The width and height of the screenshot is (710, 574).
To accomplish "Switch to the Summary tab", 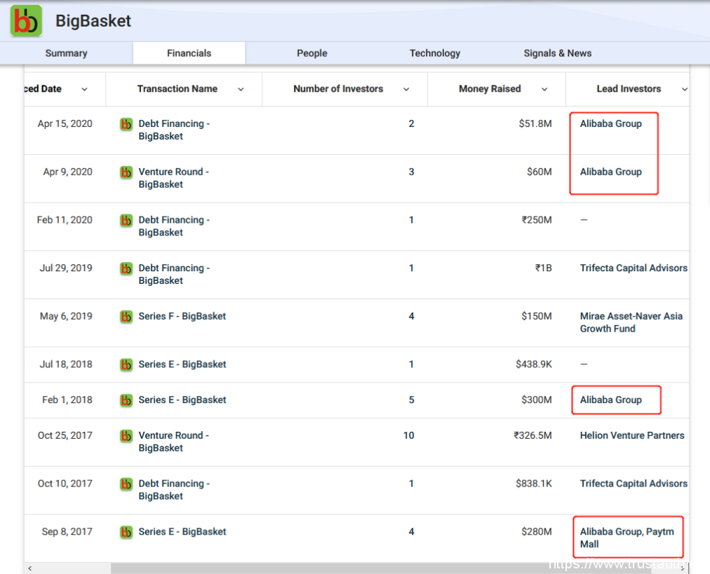I will (x=66, y=53).
